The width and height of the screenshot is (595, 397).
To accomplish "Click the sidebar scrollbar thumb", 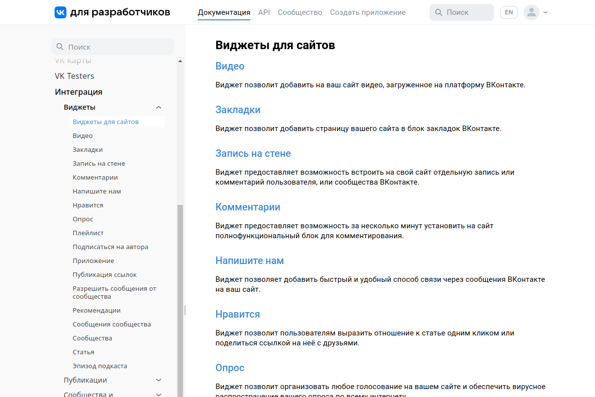I will coord(180,301).
